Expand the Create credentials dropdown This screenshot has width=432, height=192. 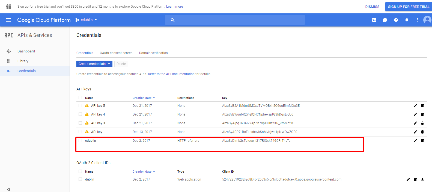click(x=94, y=64)
